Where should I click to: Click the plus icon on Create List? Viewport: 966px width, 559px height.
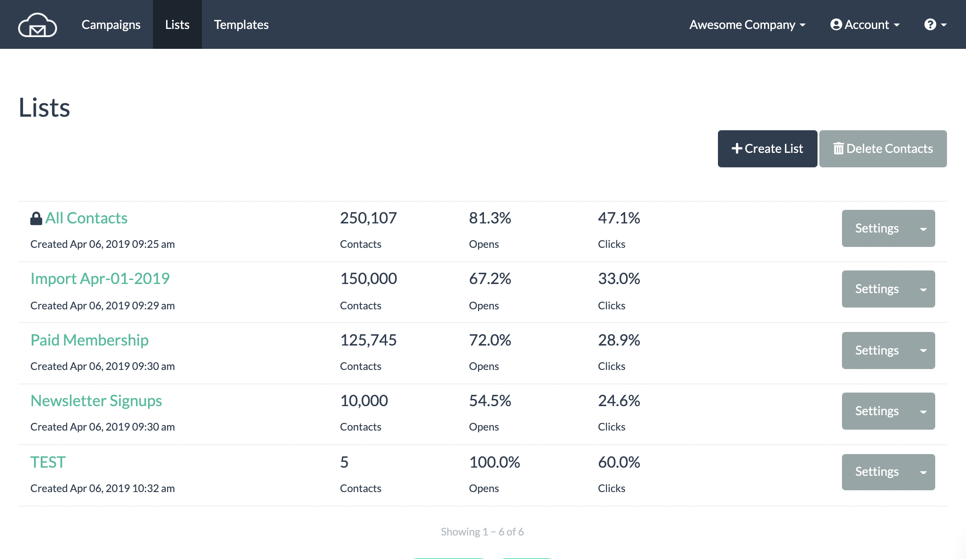coord(737,148)
